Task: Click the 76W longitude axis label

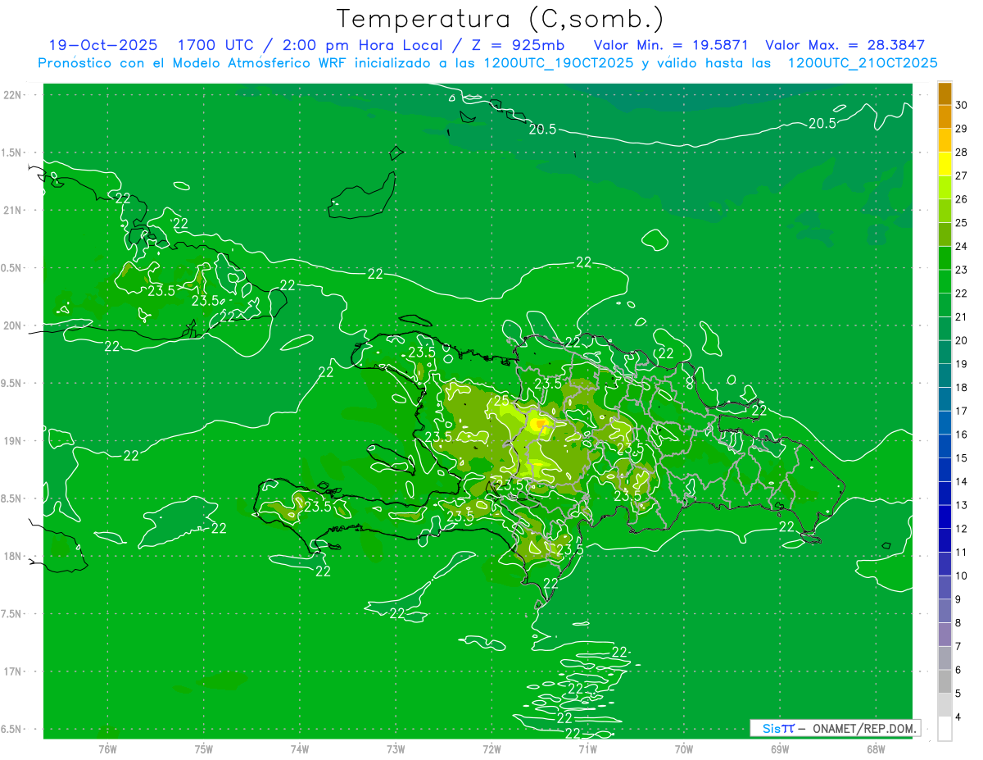Action: tap(107, 749)
